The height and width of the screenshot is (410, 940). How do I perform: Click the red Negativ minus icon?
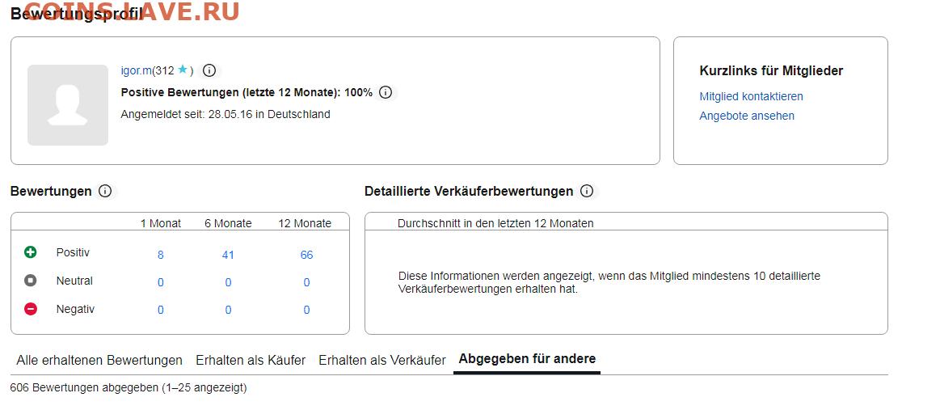[31, 309]
